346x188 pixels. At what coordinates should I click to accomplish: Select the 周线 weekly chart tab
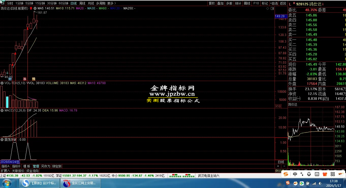pos(82,3)
